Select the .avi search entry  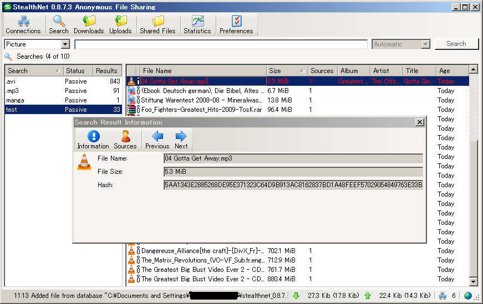coord(63,81)
